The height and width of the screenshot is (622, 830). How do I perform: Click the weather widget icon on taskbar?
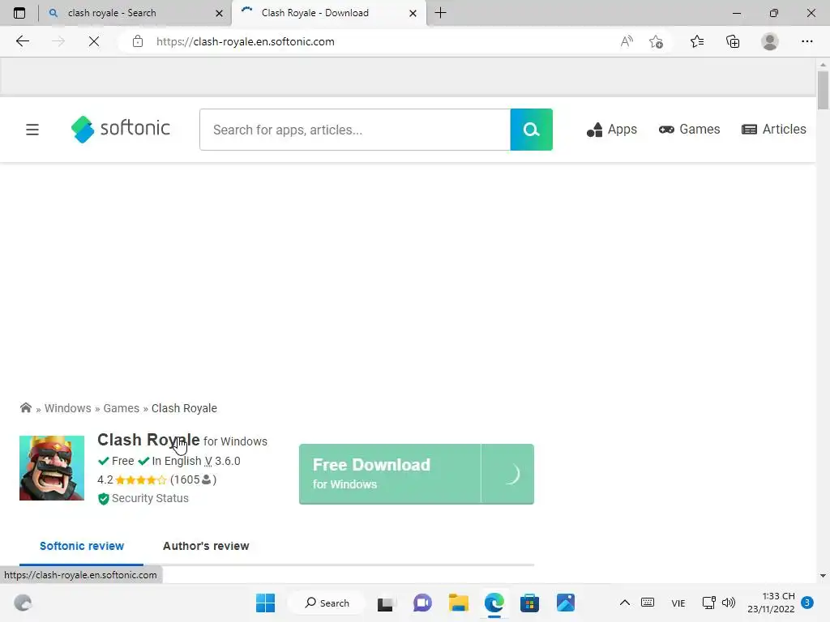(23, 603)
